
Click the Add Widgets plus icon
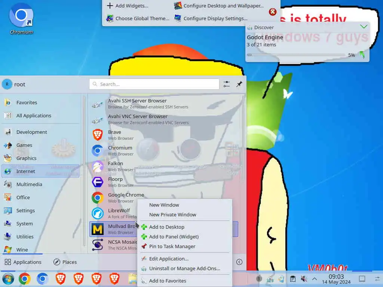tap(110, 6)
